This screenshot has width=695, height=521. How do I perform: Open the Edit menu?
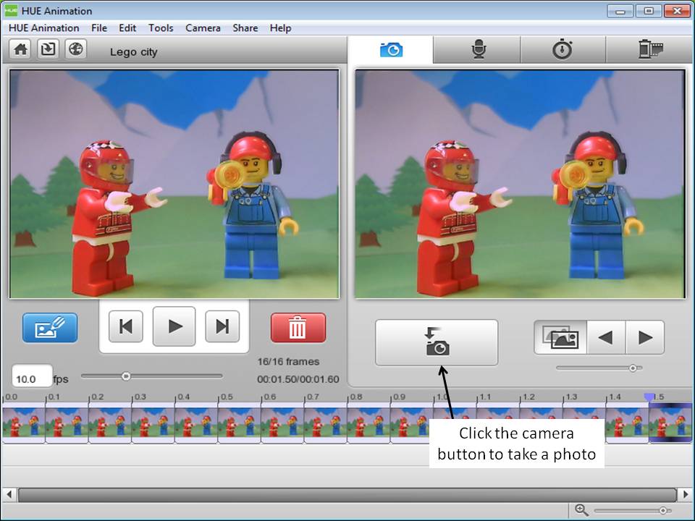127,28
